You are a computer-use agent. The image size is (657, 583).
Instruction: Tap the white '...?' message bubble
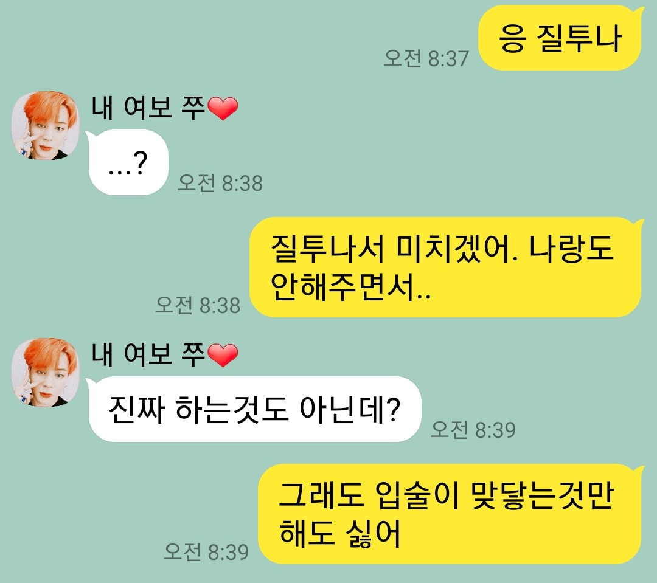[127, 162]
